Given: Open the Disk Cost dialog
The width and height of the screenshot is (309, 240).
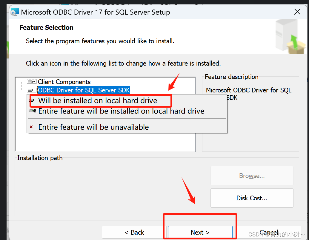Looking at the screenshot, I should pyautogui.click(x=252, y=198).
